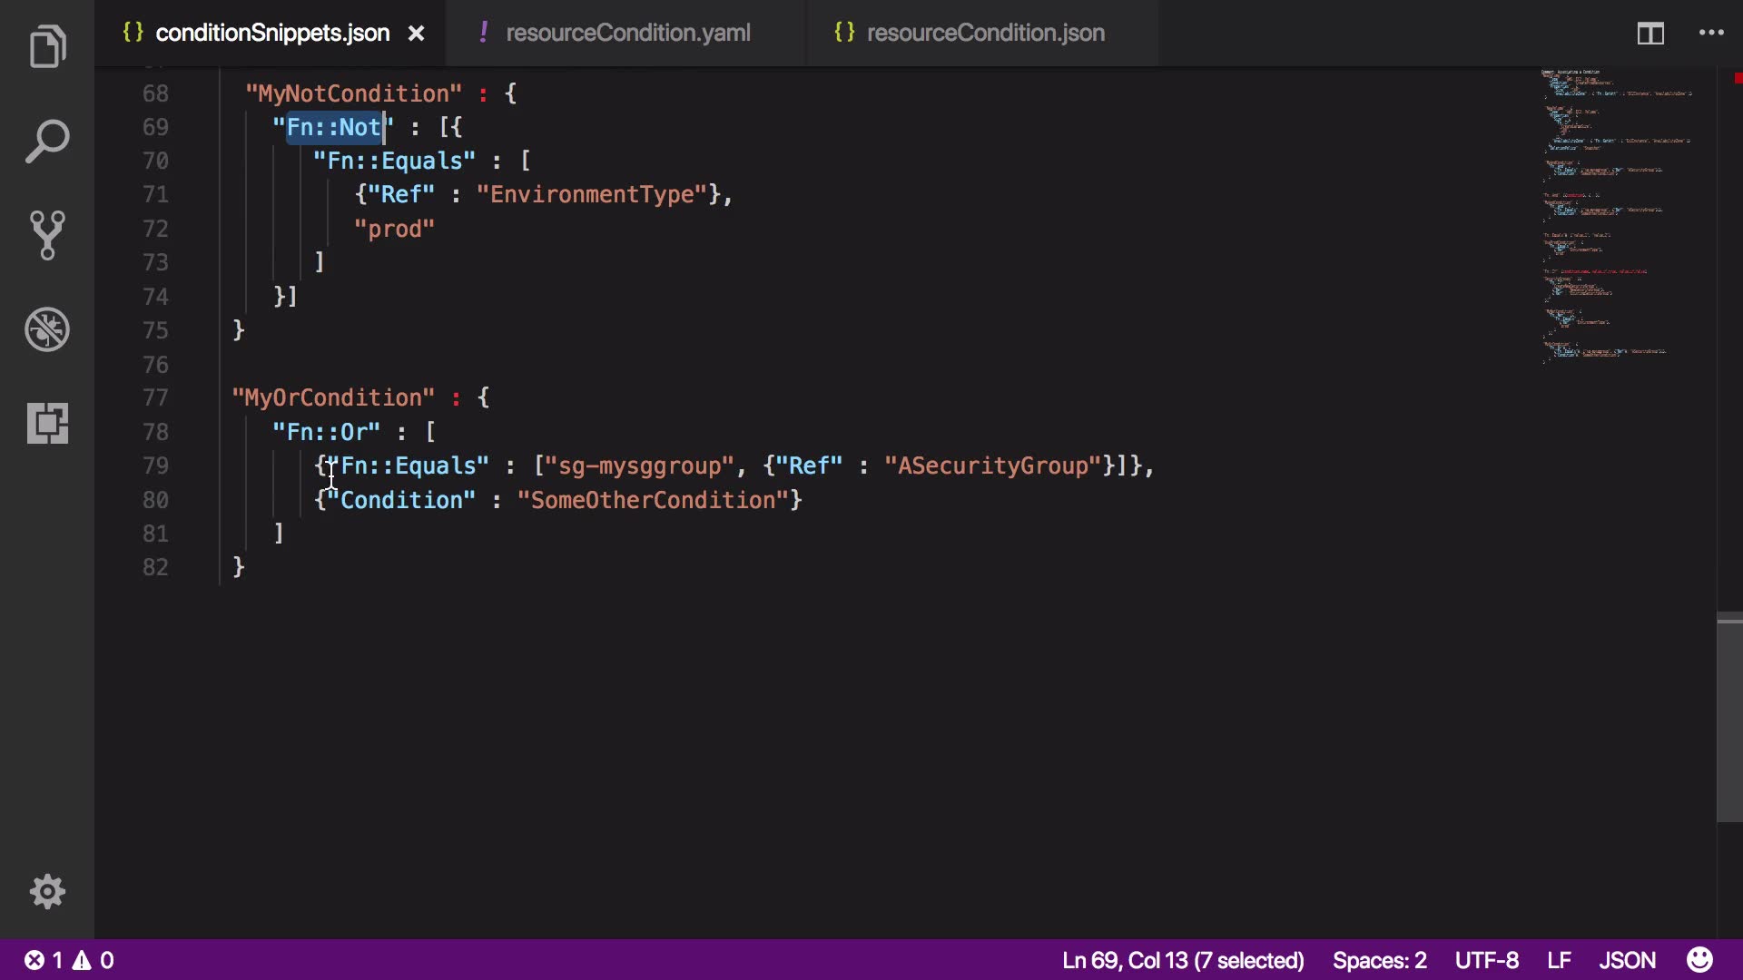
Task: Change end of line sequence LF
Action: pos(1559,960)
